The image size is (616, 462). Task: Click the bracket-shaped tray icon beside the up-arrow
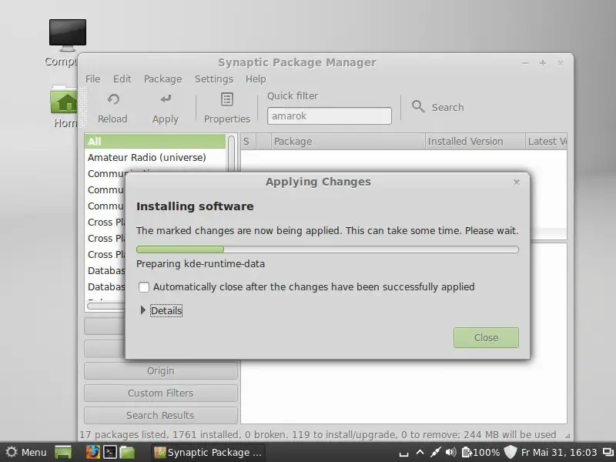click(403, 454)
